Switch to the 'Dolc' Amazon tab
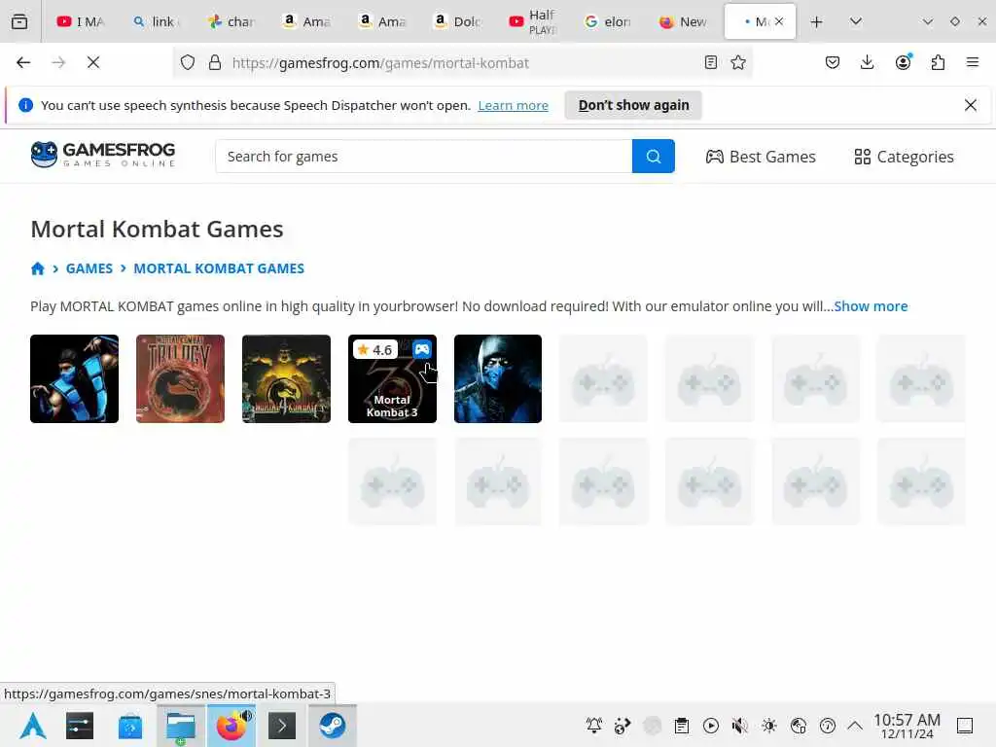The width and height of the screenshot is (996, 747). click(457, 21)
